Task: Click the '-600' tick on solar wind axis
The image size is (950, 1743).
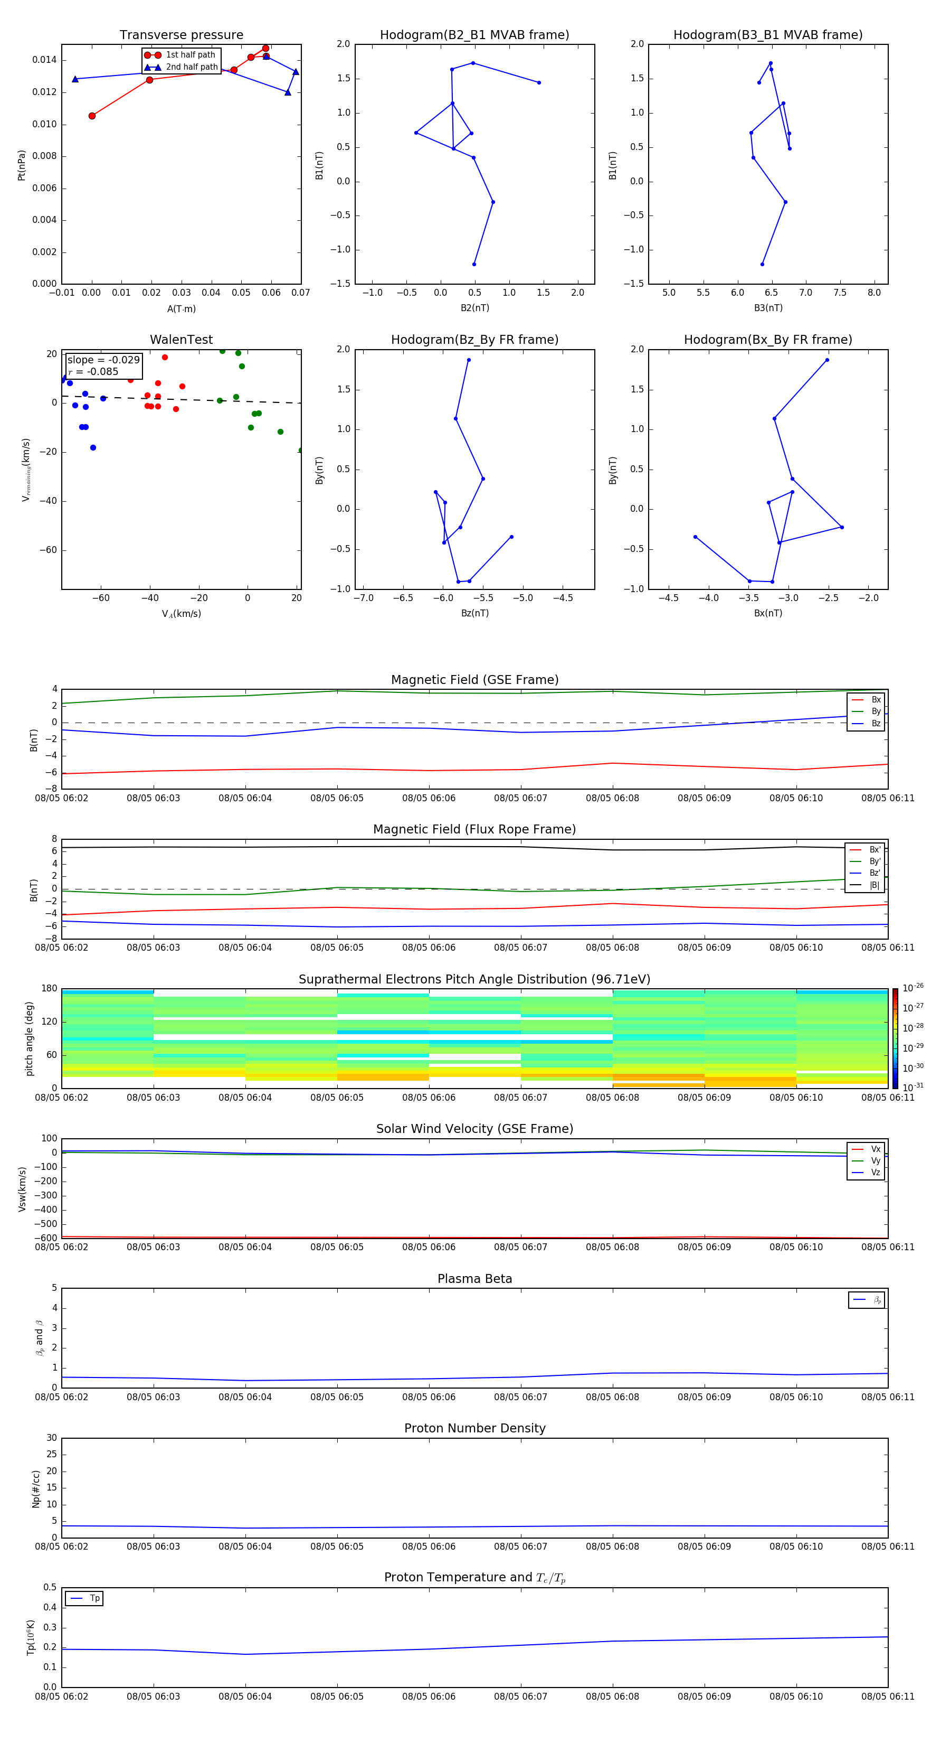Action: click(46, 1238)
